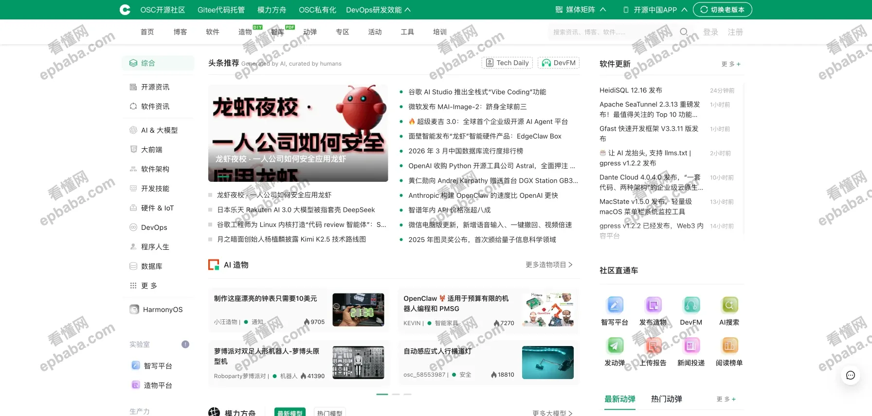
Task: Select the third AI 造物 carousel dot
Action: pos(407,394)
